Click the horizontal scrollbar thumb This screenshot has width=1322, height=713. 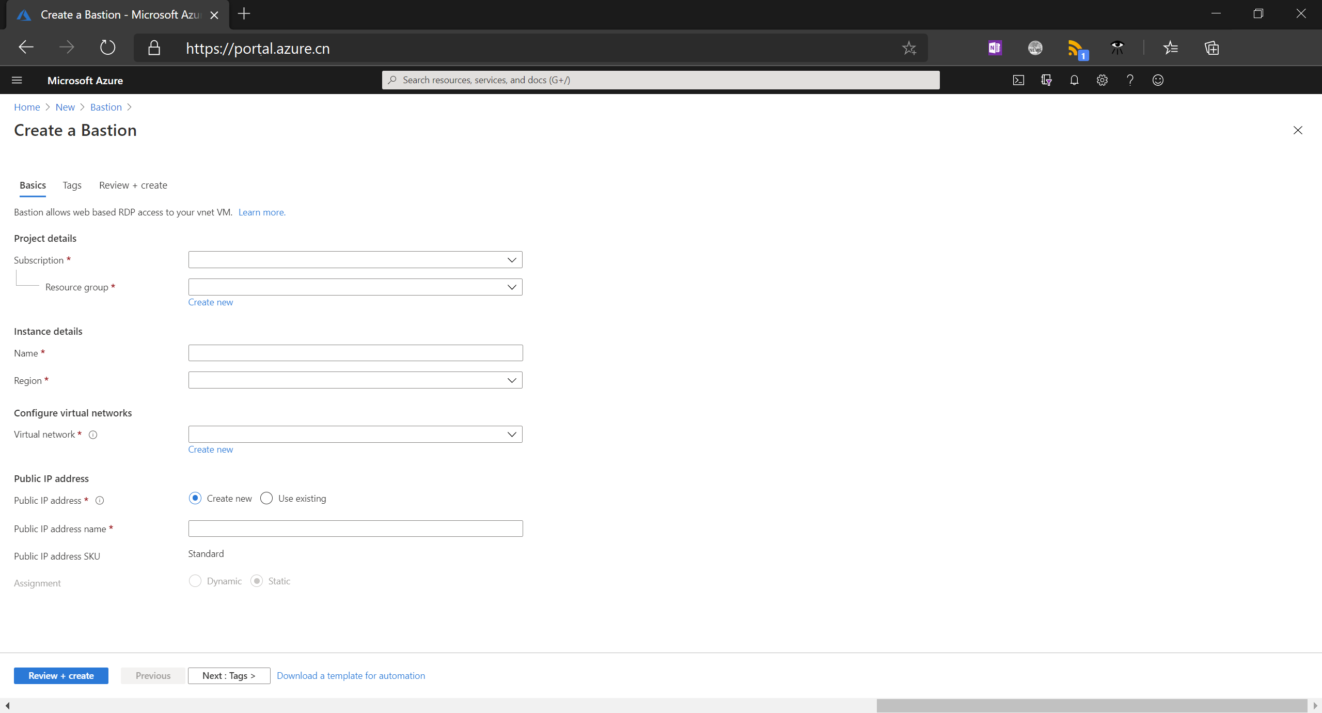1092,706
